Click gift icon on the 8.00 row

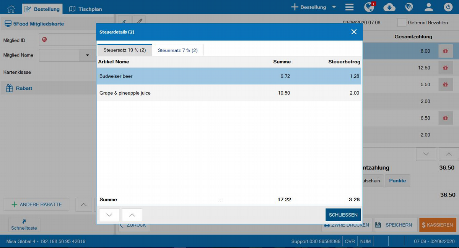(x=445, y=51)
